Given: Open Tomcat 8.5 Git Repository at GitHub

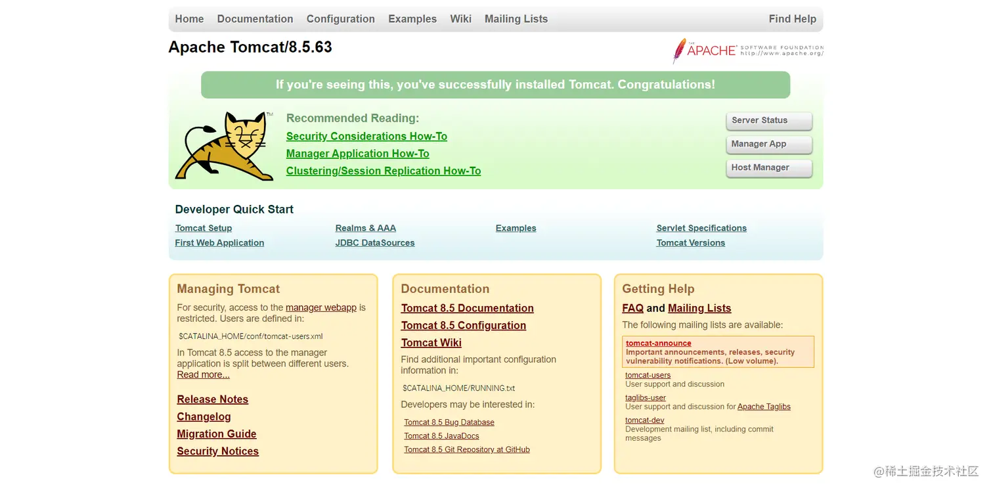Looking at the screenshot, I should (x=467, y=450).
